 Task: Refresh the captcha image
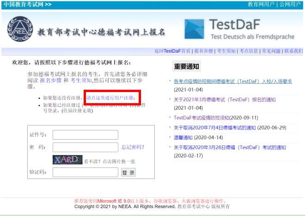pos(67,160)
